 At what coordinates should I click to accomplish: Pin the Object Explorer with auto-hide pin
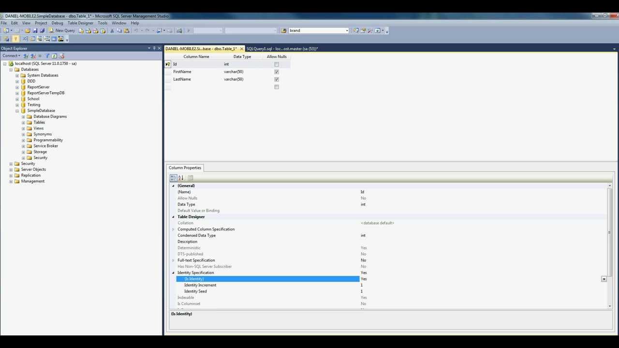[x=154, y=48]
